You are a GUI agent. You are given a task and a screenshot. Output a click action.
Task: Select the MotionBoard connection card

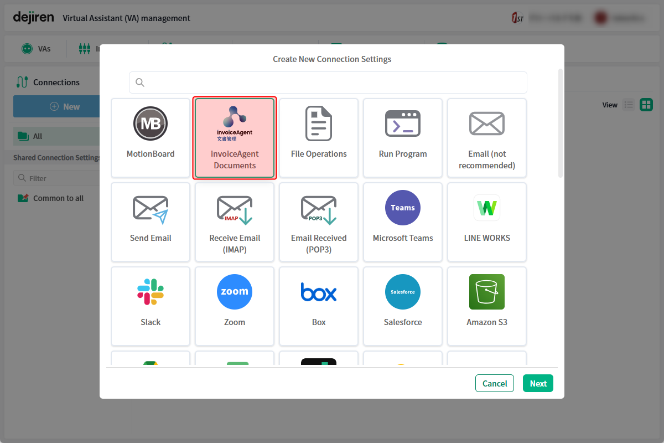pos(151,138)
